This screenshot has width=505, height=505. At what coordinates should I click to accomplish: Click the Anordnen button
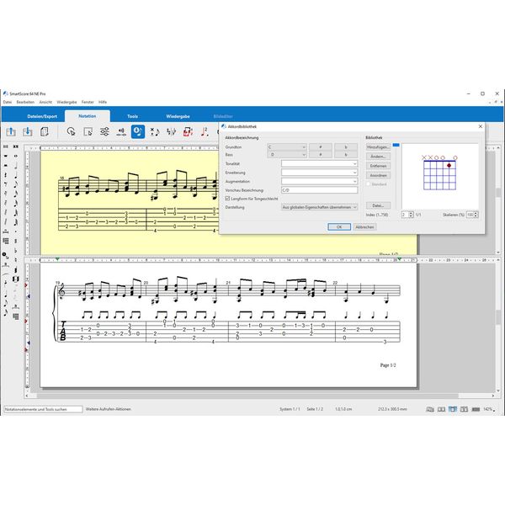point(378,175)
